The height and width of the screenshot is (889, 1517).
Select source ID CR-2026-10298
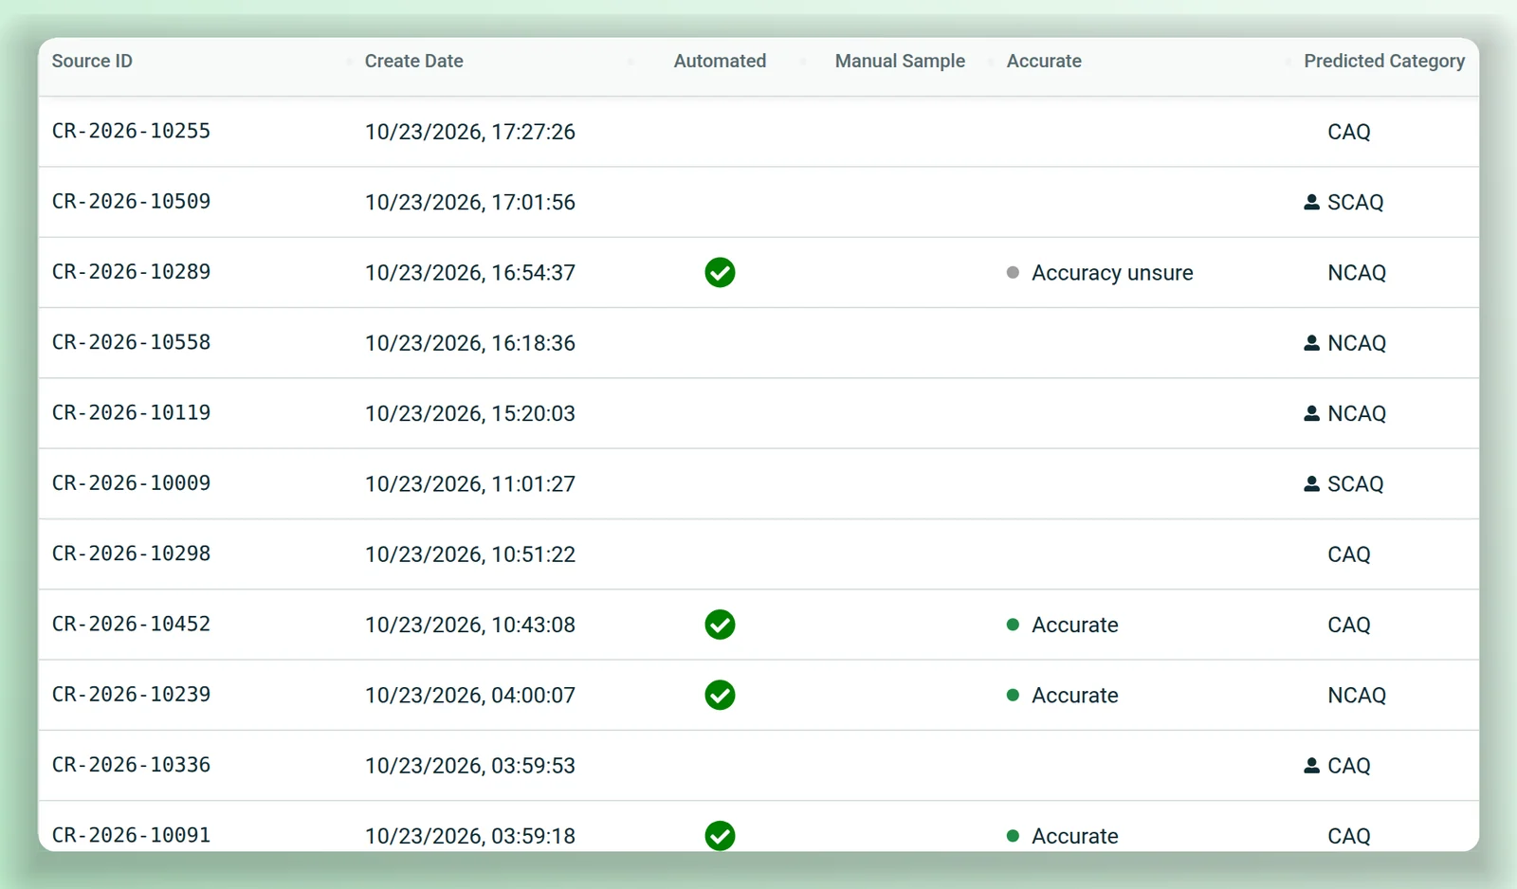(x=131, y=553)
